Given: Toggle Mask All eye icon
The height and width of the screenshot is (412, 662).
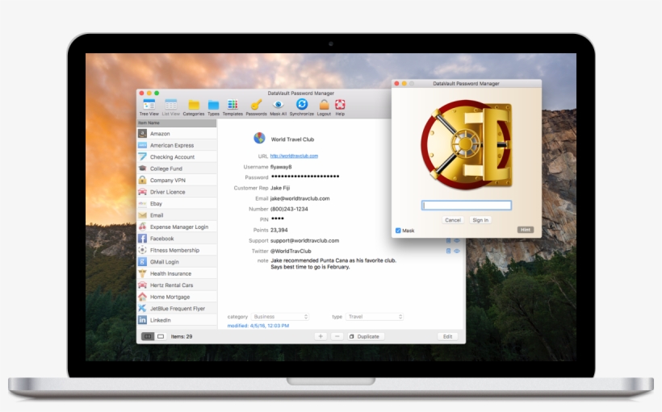Looking at the screenshot, I should point(278,104).
